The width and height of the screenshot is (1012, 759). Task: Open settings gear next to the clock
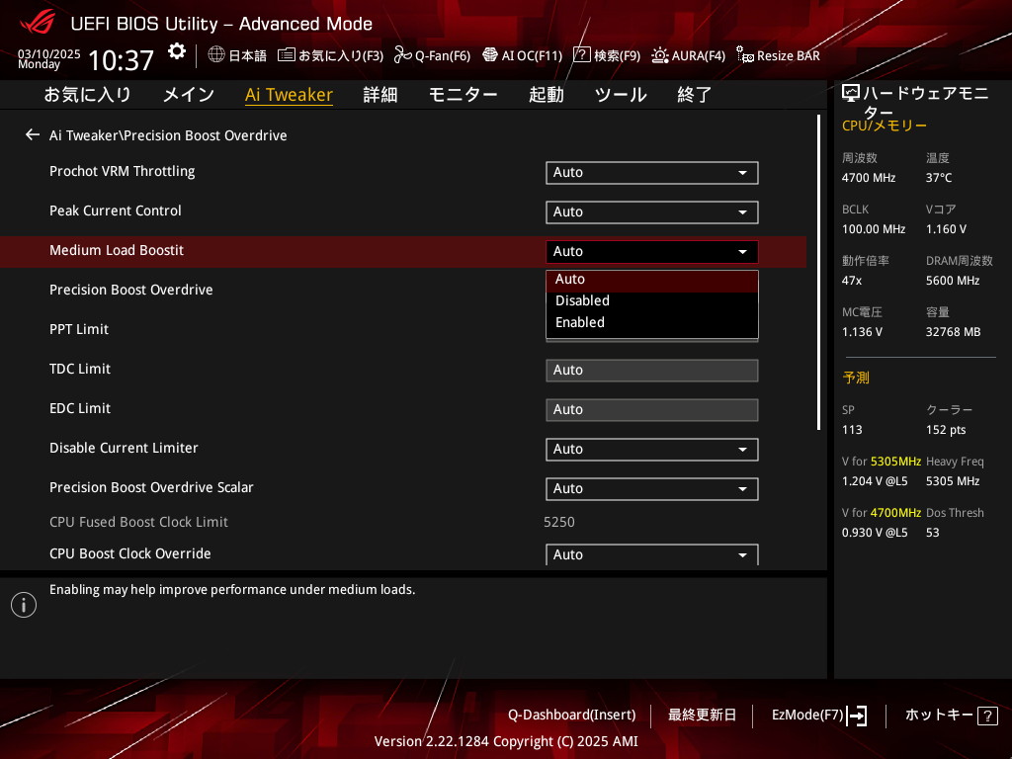tap(176, 51)
